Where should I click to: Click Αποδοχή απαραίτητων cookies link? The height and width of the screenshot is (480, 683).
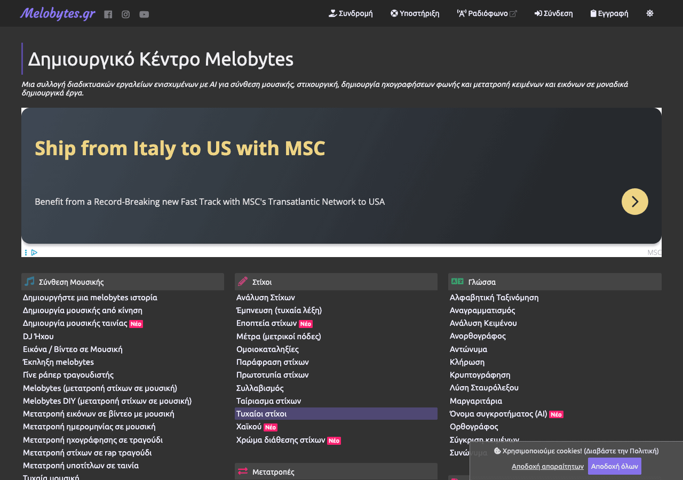tap(547, 466)
